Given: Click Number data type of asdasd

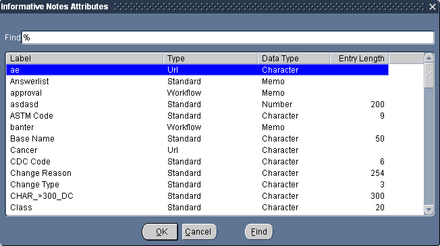Looking at the screenshot, I should [x=277, y=104].
